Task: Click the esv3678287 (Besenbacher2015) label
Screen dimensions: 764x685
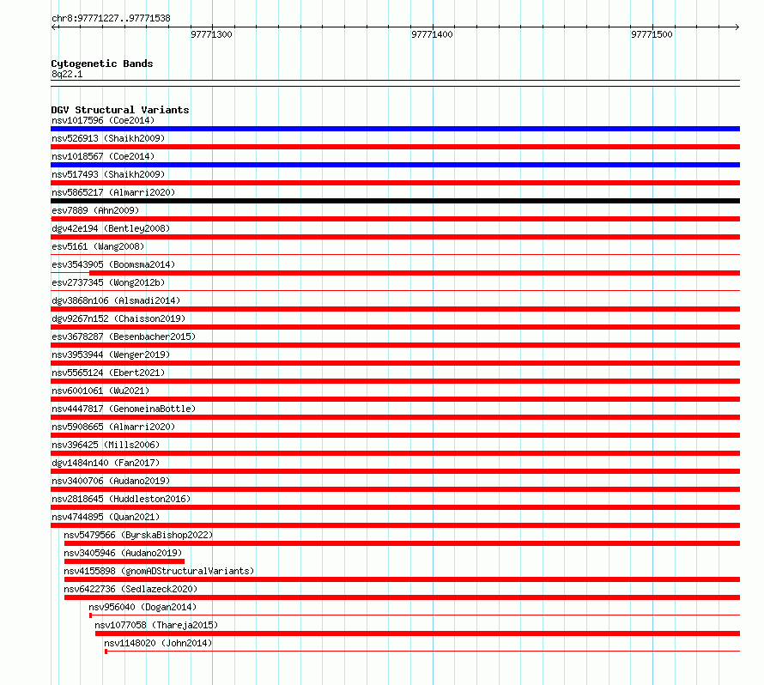Action: 124,336
